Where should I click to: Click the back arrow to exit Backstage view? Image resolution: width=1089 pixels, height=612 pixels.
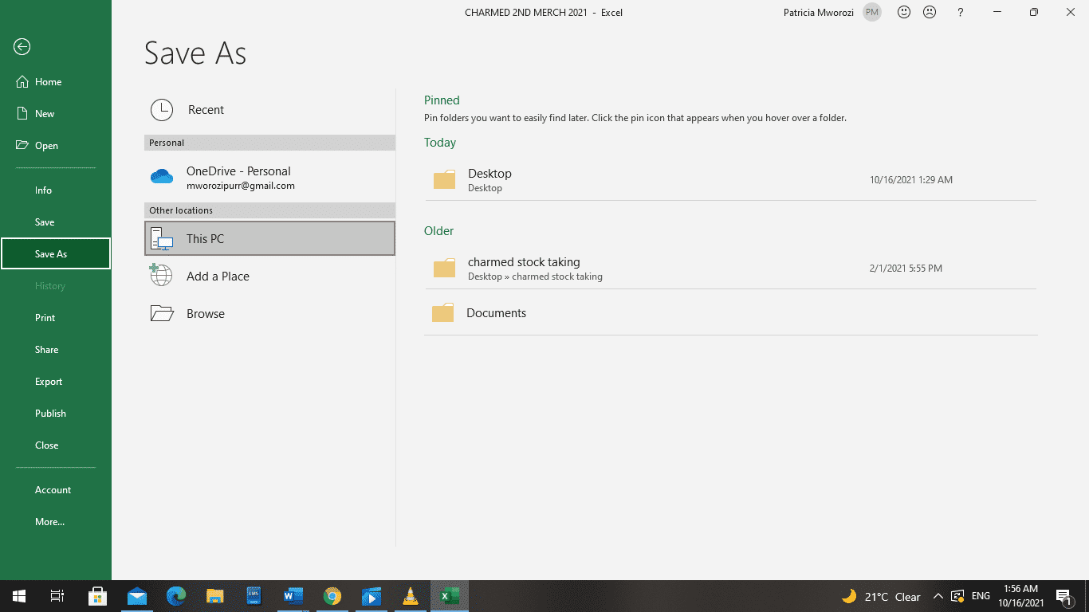[x=22, y=47]
